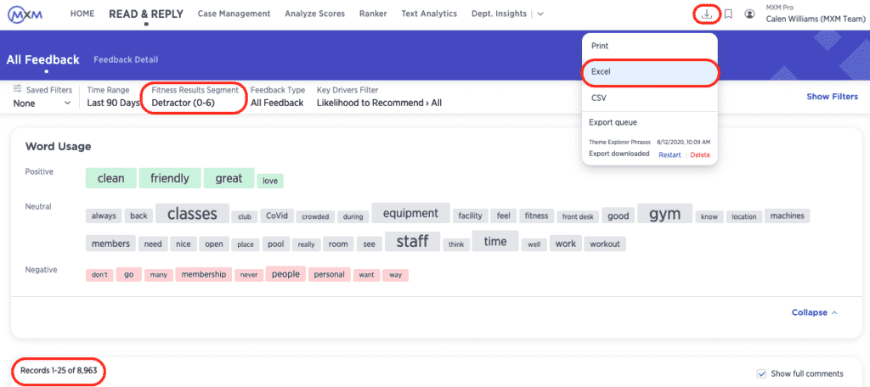Click the positive word 'love'
Screen dimensions: 870x387
tap(270, 181)
